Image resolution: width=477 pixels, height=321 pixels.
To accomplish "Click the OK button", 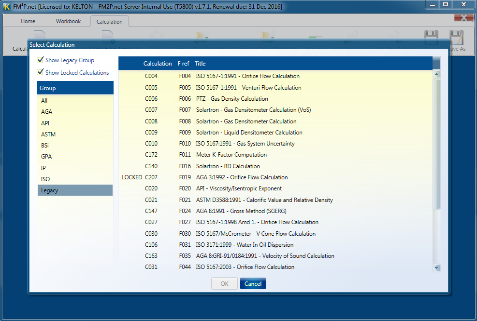I will (x=225, y=284).
